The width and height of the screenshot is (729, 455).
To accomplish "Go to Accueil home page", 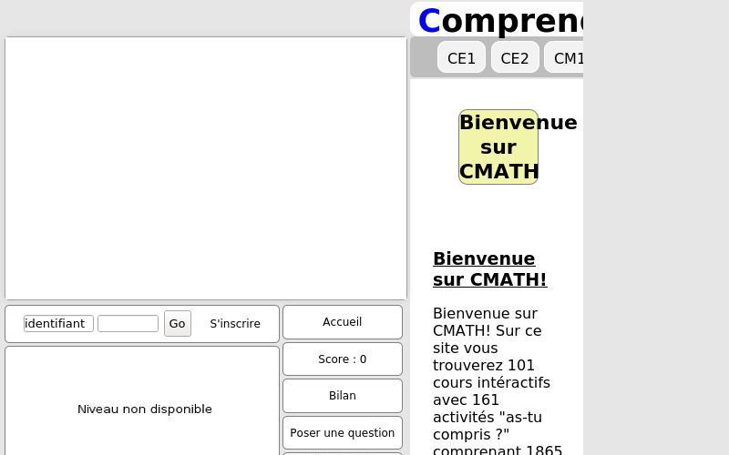I will pyautogui.click(x=343, y=322).
